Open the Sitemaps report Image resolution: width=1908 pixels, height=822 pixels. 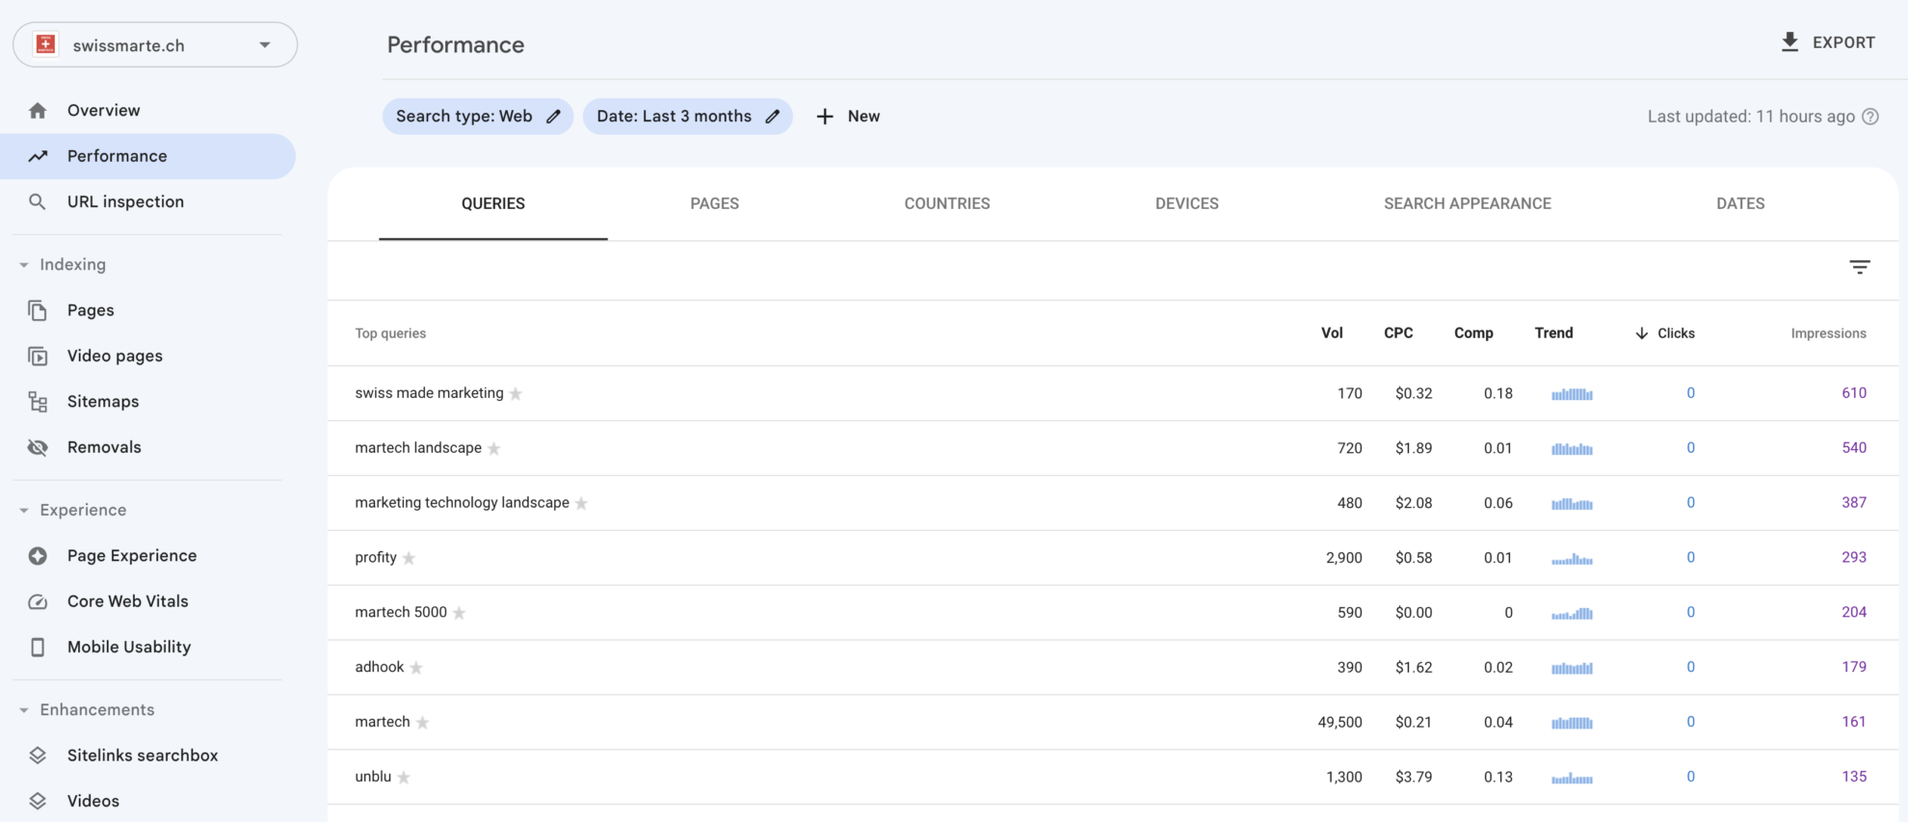[103, 402]
